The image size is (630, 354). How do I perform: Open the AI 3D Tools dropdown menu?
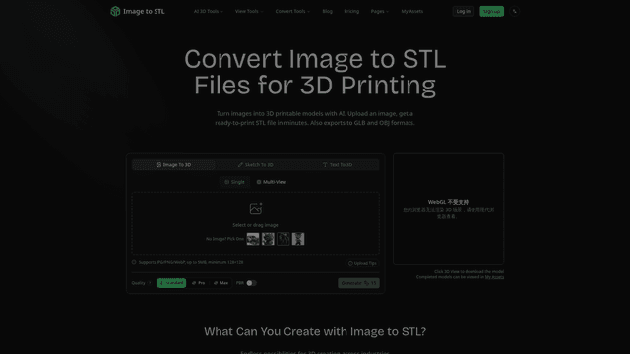(x=208, y=11)
